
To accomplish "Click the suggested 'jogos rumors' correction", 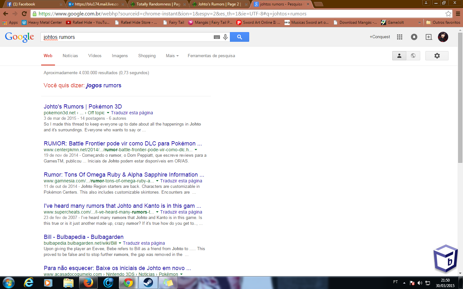I will [x=104, y=85].
